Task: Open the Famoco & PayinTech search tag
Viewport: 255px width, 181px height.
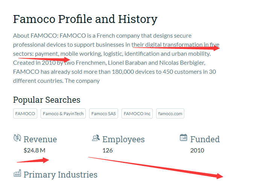Action: tap(63, 113)
